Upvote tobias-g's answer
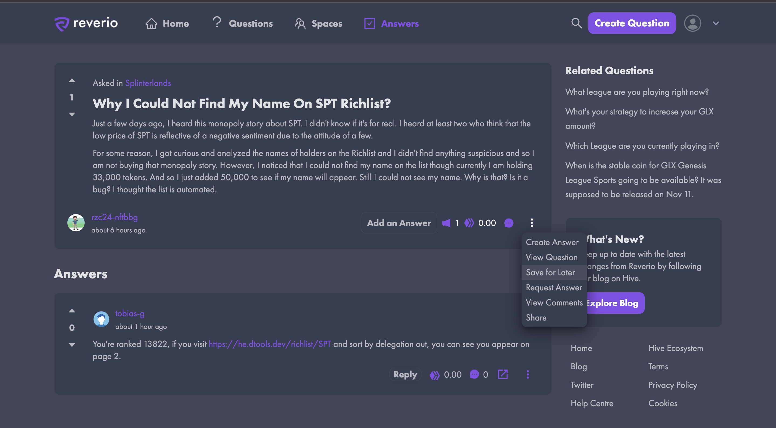Viewport: 776px width, 428px height. 72,311
